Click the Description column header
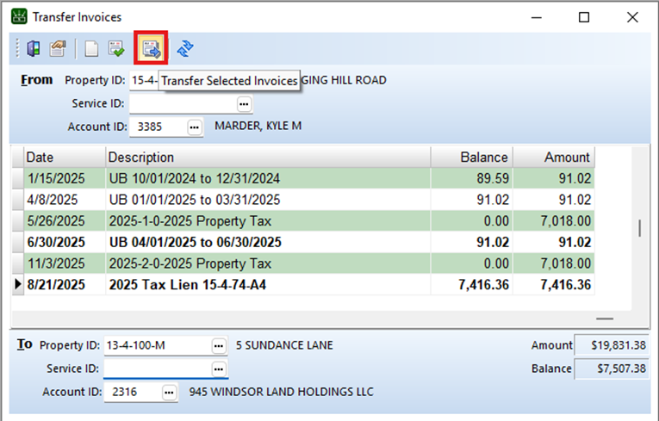 [x=267, y=158]
